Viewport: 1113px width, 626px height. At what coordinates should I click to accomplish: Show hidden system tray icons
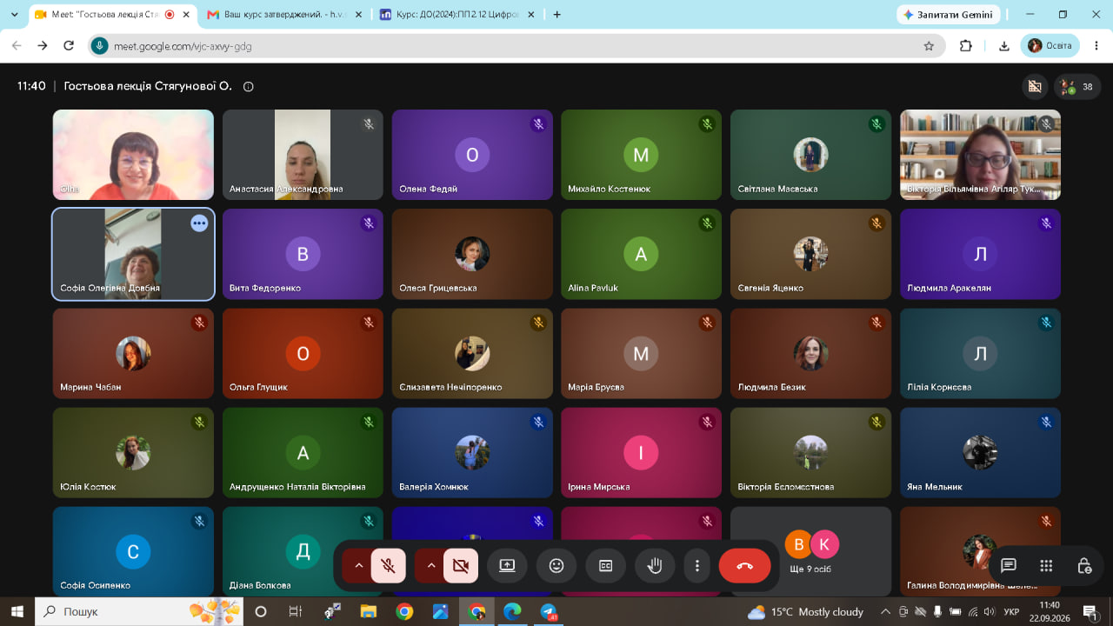[886, 612]
